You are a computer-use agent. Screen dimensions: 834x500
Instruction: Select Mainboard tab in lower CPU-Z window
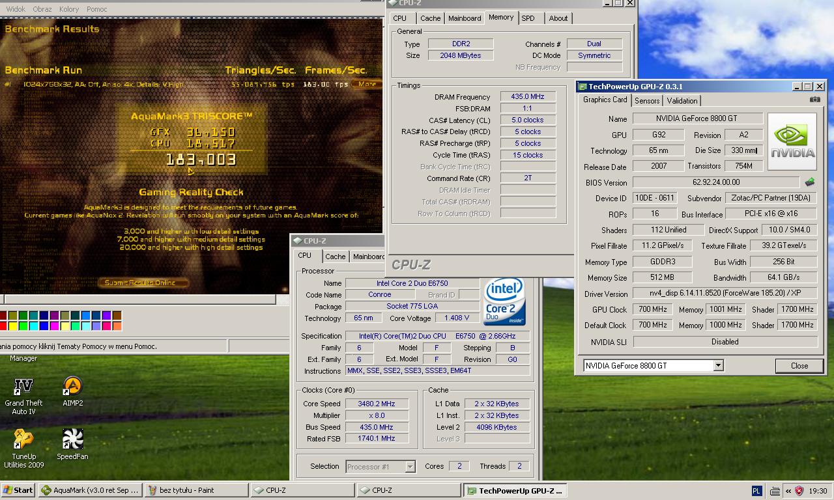[369, 257]
